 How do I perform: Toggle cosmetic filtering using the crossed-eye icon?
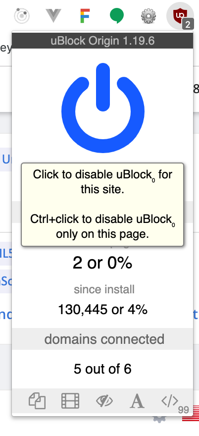[x=104, y=401]
